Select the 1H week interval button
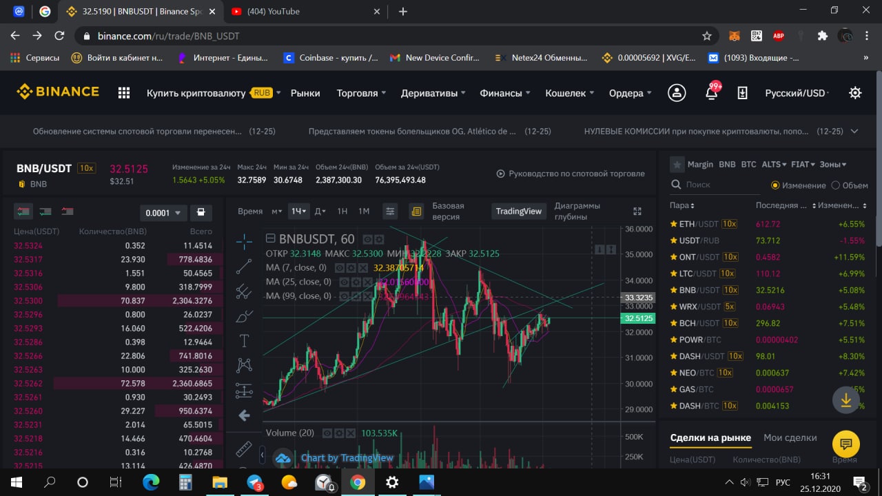882x496 pixels. tap(342, 211)
